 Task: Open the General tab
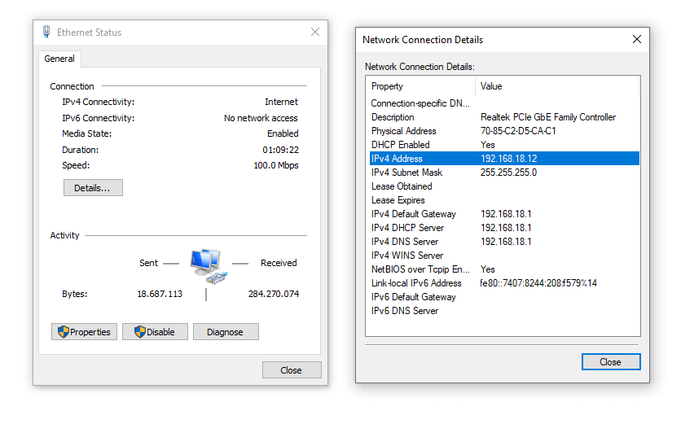click(x=59, y=59)
